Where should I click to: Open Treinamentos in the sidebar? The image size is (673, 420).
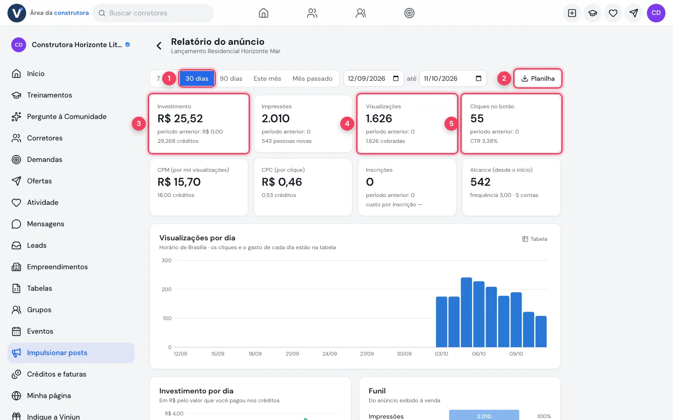tap(71, 95)
